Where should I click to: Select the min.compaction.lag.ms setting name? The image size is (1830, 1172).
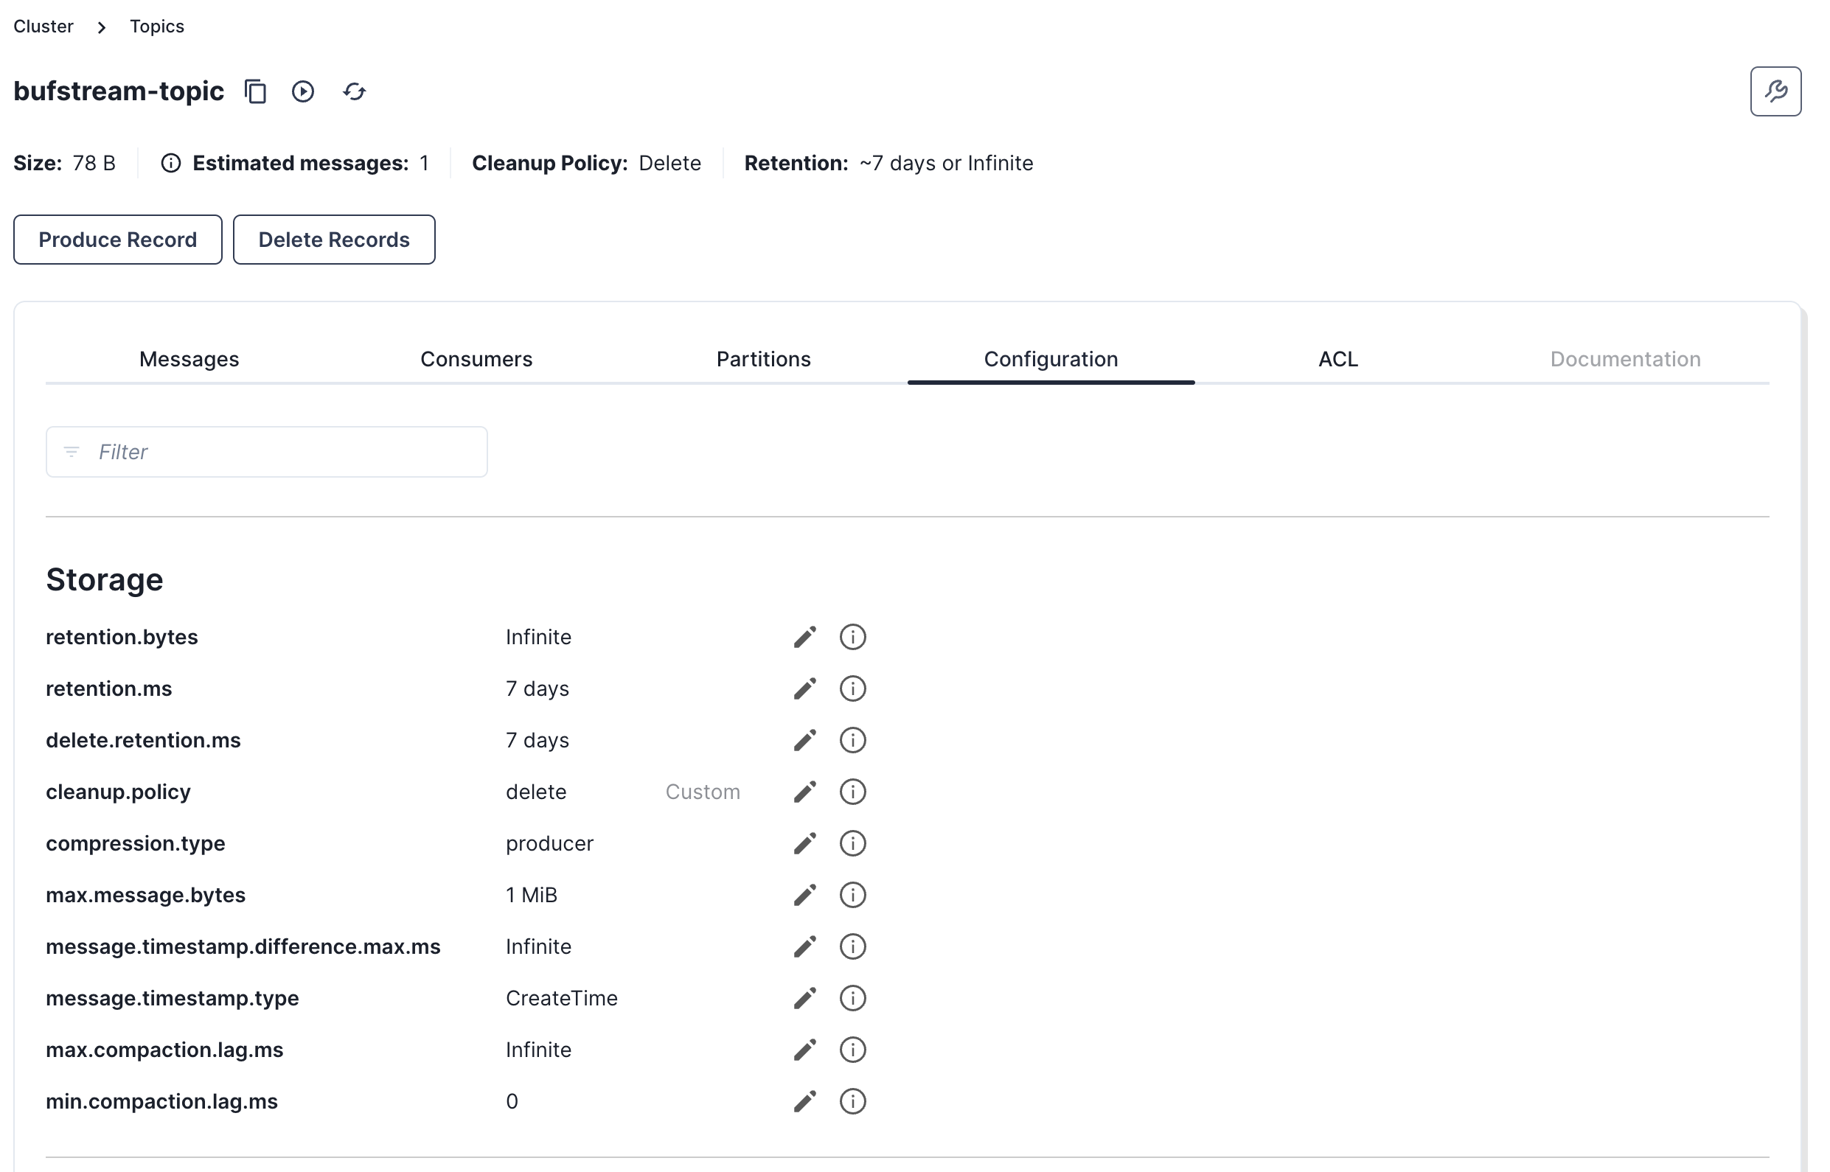pos(161,1101)
